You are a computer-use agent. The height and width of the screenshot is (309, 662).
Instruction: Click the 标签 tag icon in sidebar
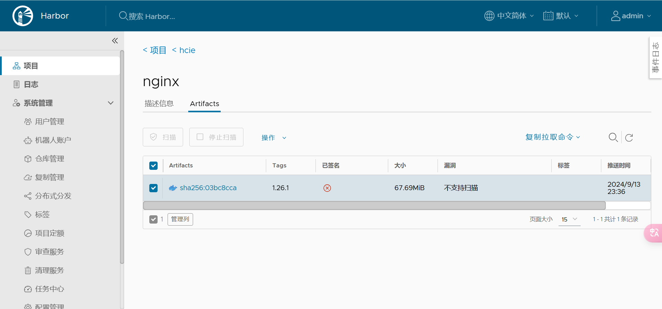[28, 215]
